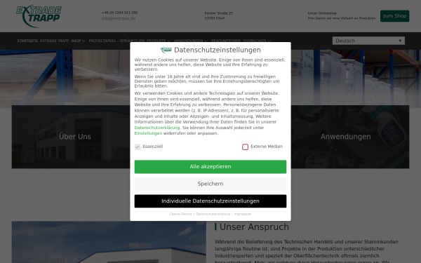Toggle the Essenziell checkbox
421x263 pixels.
point(138,147)
